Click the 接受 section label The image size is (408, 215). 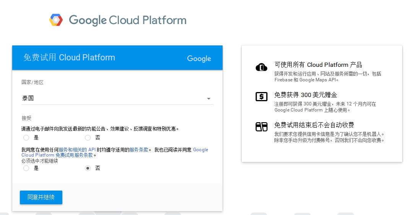click(x=26, y=118)
